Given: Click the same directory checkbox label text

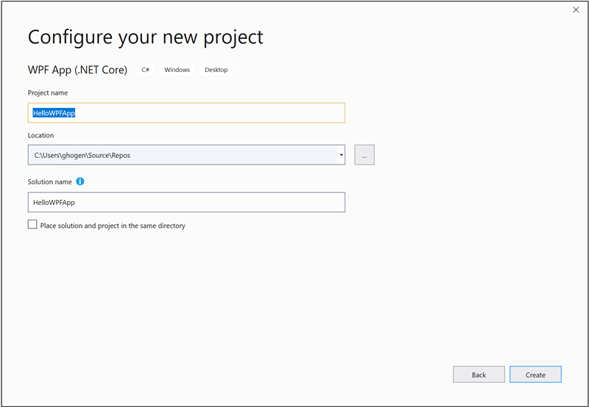Looking at the screenshot, I should (113, 226).
